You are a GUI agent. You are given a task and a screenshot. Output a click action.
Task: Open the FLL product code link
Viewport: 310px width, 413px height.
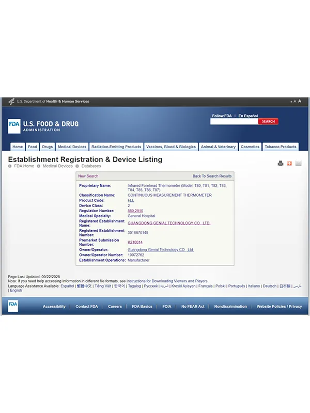[131, 200]
